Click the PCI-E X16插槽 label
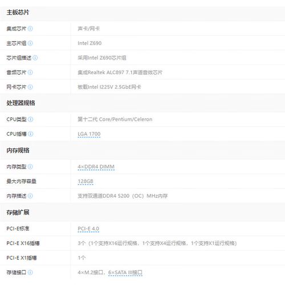Image resolution: width=285 pixels, height=285 pixels. (x=23, y=243)
